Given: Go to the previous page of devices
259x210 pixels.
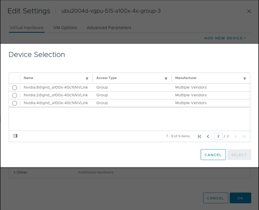Looking at the screenshot, I should click(x=208, y=136).
